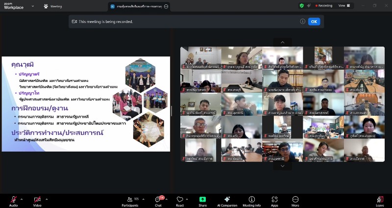Show Meeting info details
This screenshot has height=208, width=392.
(x=251, y=200)
